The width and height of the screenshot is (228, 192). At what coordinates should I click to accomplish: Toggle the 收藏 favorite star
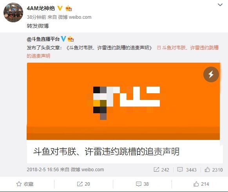point(25,184)
